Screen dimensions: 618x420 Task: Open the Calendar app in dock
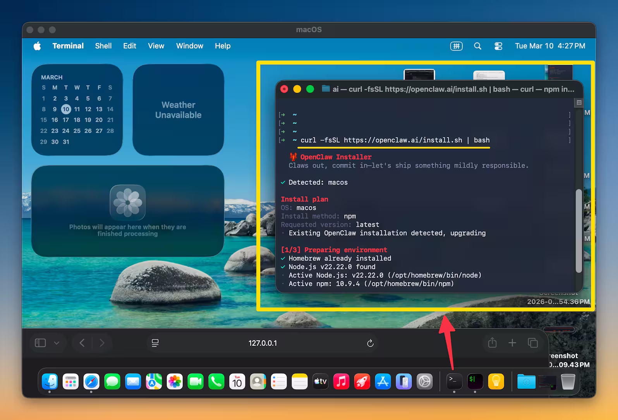pos(237,382)
